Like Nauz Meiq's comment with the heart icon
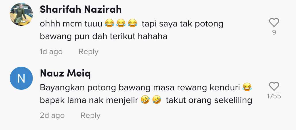Viewport: 296px width, 130px height. (274, 86)
